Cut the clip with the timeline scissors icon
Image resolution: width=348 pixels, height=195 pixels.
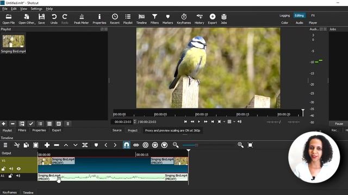[x=17, y=145]
